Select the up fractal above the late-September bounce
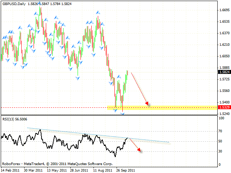The image size is (231, 173). [x=118, y=77]
